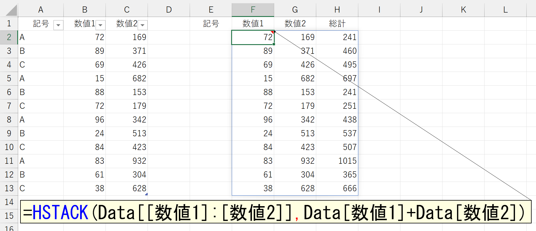Select the cell with value 697
536x231 pixels.
coord(337,78)
